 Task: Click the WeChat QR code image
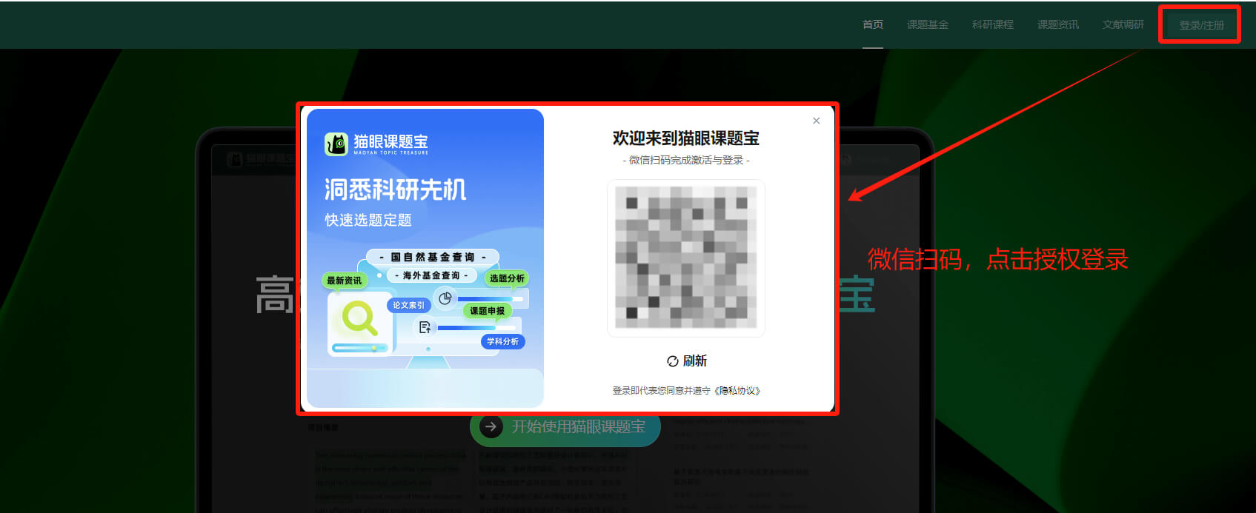685,258
